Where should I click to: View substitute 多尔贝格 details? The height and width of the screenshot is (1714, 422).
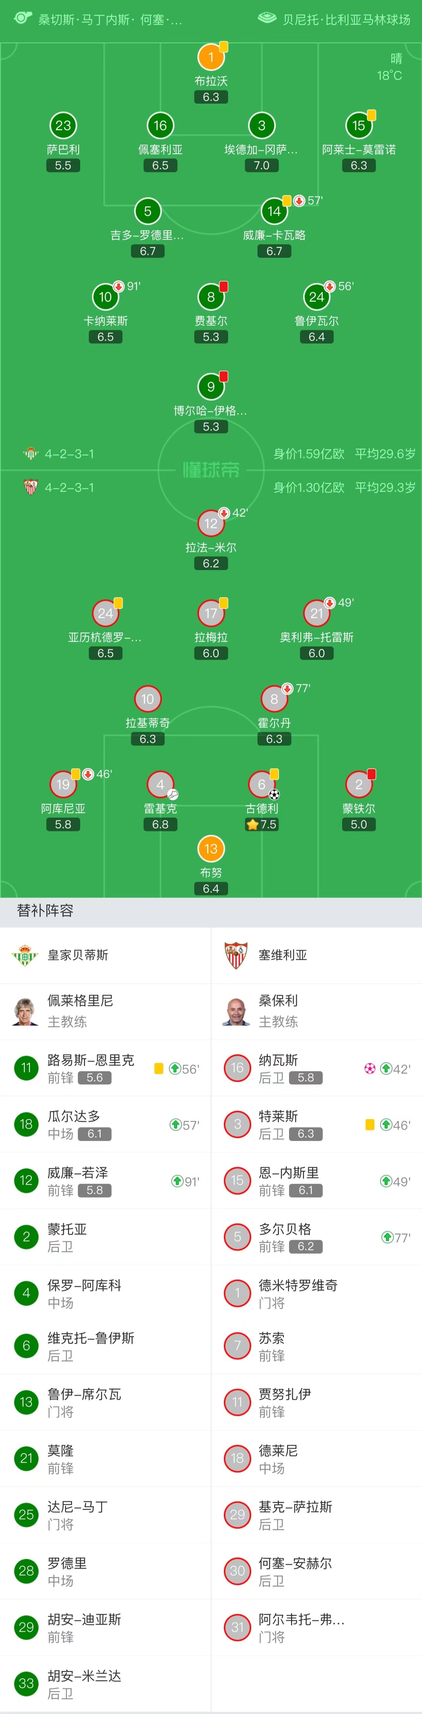point(317,1238)
